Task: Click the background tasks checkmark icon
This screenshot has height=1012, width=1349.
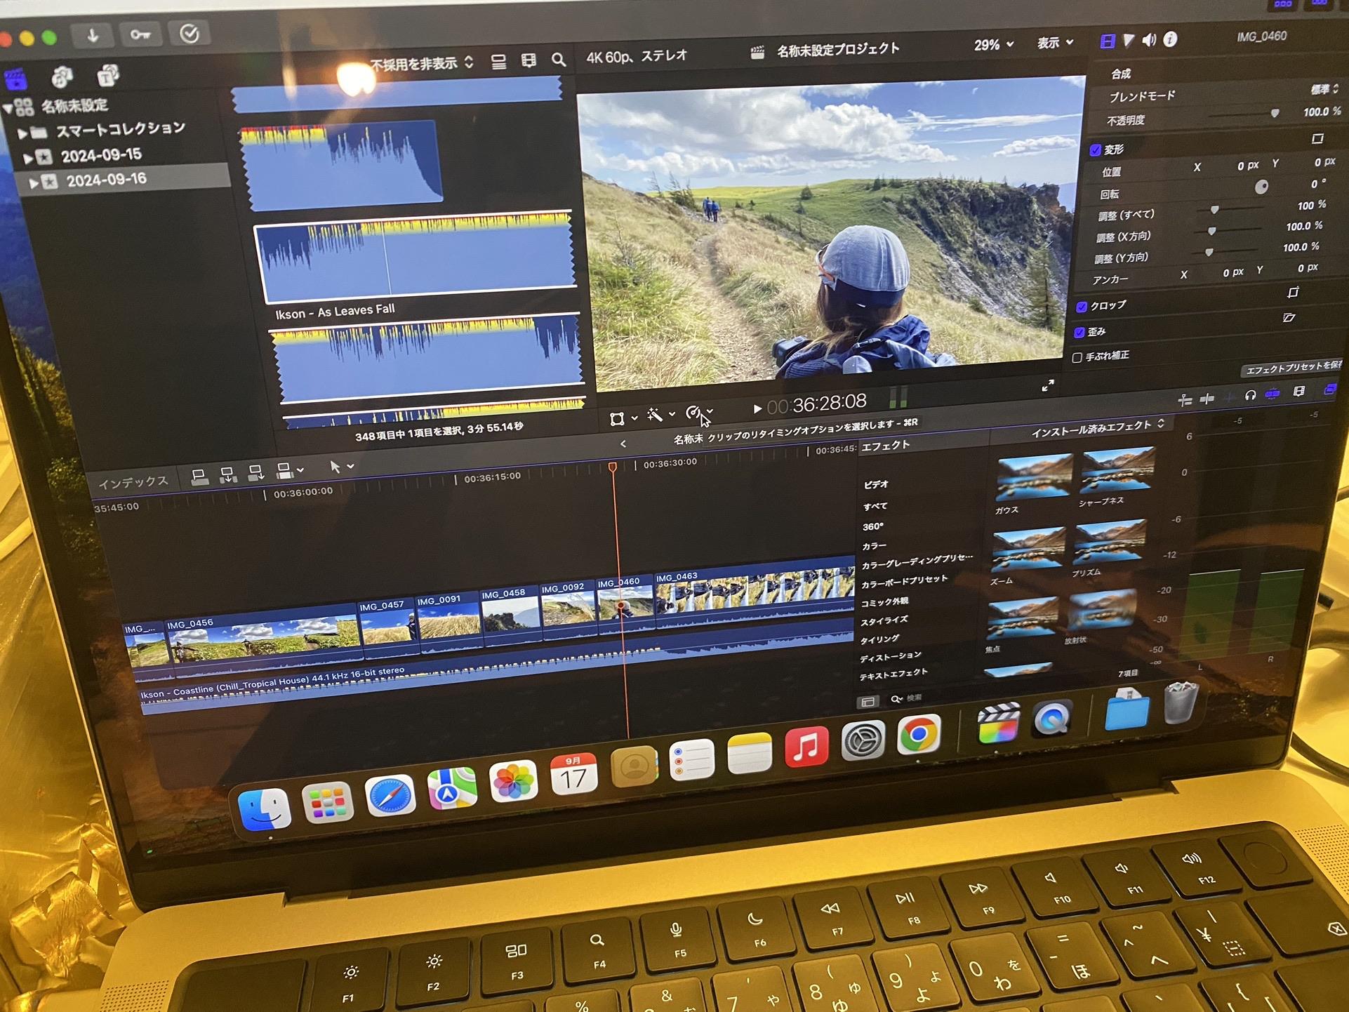Action: [189, 34]
